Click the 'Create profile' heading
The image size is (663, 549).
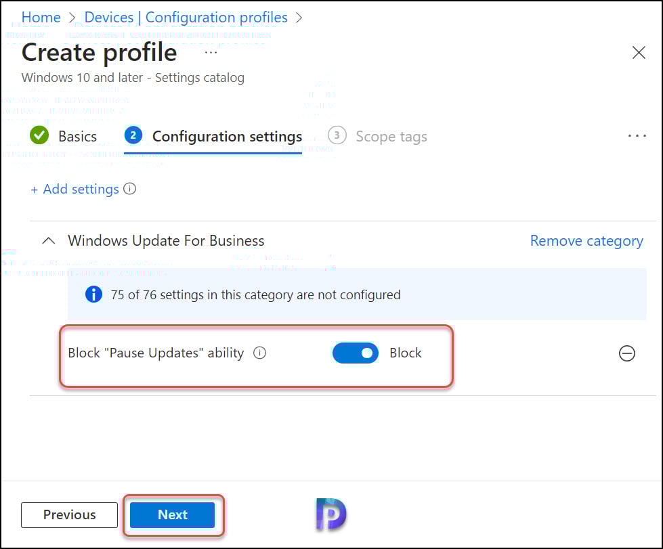tap(100, 53)
